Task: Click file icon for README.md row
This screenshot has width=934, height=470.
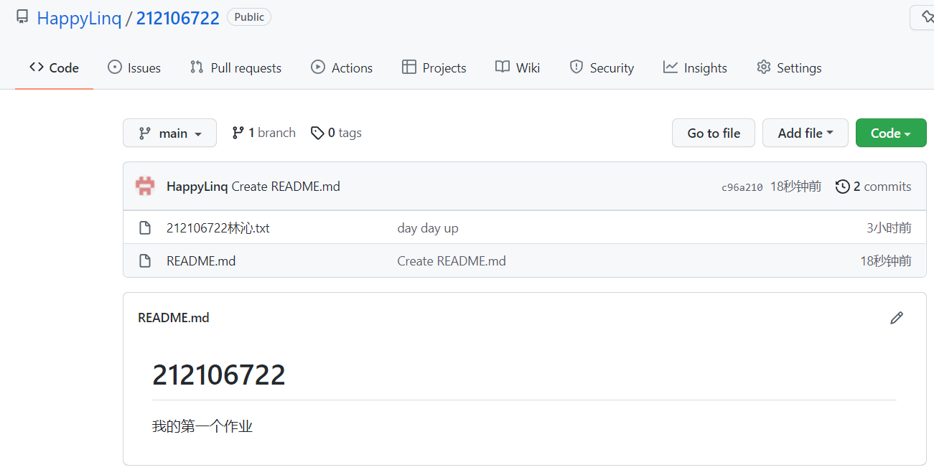Action: click(x=145, y=261)
